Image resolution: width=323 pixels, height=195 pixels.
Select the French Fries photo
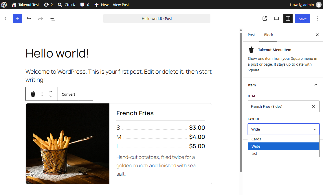click(x=67, y=144)
